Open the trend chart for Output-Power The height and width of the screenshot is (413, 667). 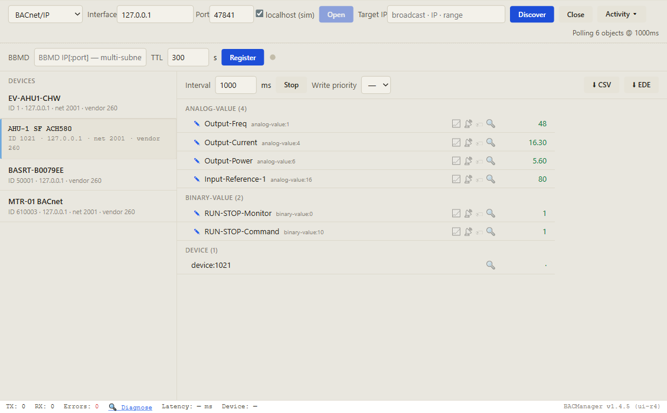point(456,161)
